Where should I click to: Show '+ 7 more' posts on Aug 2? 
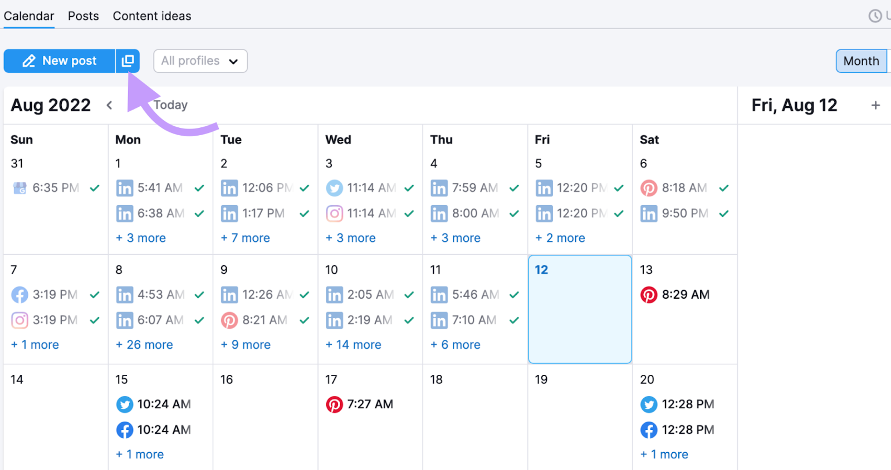point(246,238)
